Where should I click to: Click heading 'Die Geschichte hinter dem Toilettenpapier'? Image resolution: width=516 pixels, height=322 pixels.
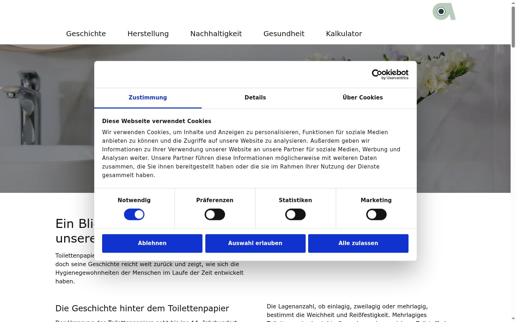(142, 308)
